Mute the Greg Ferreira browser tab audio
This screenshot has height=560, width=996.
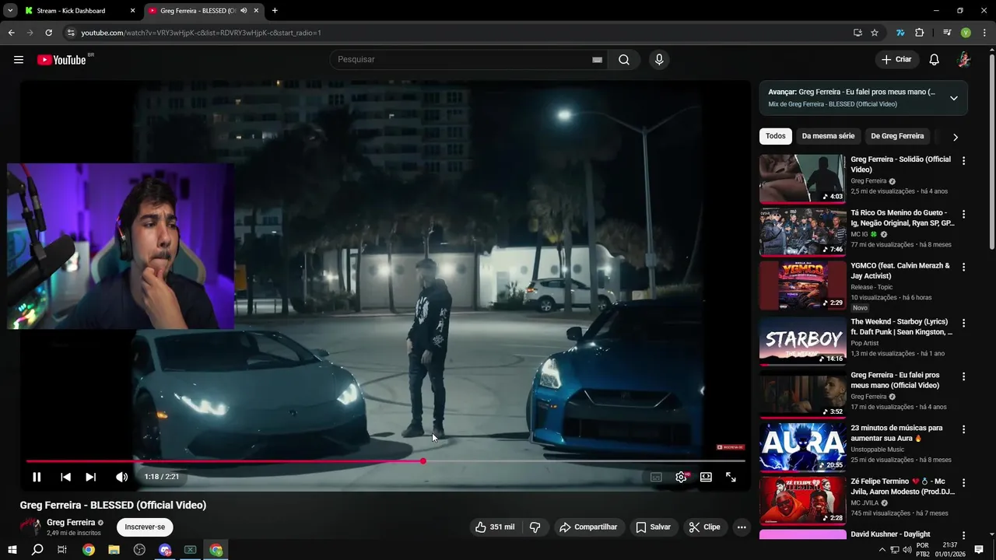click(244, 11)
